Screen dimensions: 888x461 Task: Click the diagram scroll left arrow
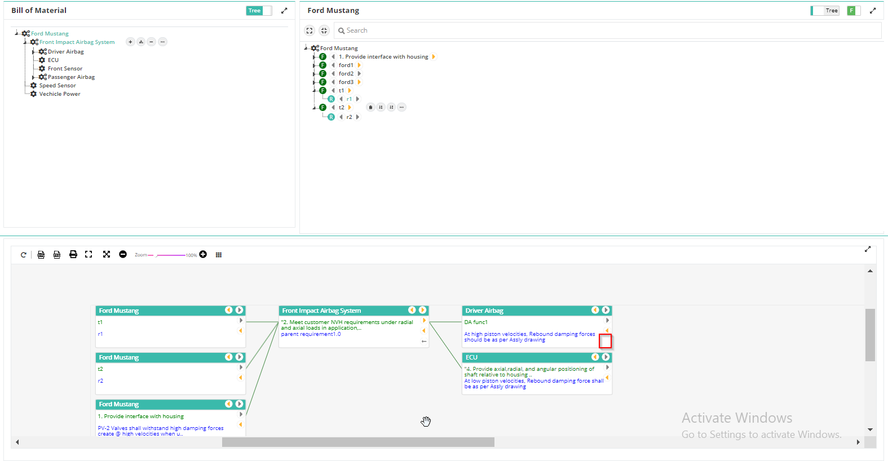click(x=17, y=442)
